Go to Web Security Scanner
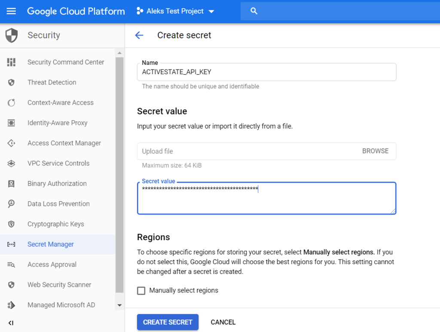 [59, 285]
